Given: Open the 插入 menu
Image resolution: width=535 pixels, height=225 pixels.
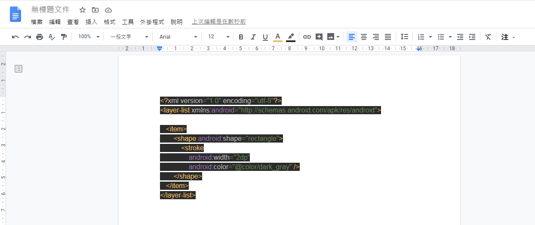Looking at the screenshot, I should [91, 22].
